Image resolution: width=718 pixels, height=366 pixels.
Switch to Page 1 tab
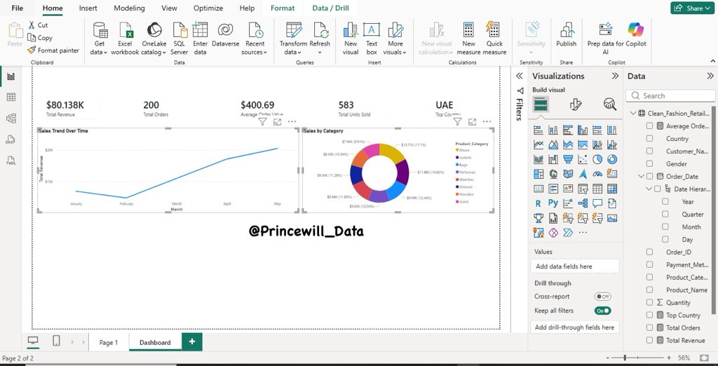coord(109,342)
